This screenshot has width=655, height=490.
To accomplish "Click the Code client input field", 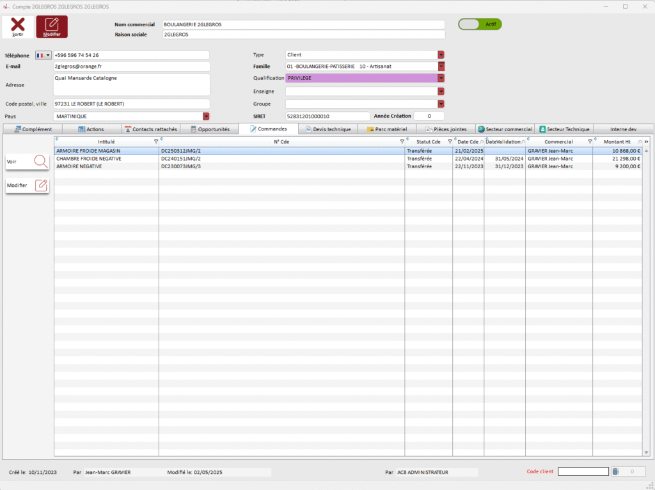I will coord(583,472).
